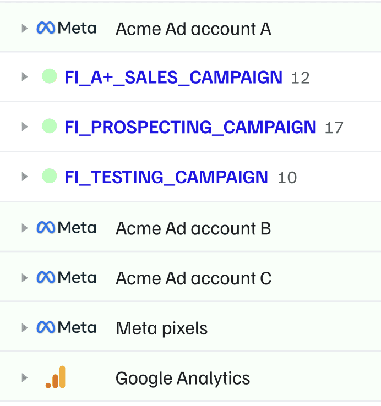This screenshot has height=406, width=381.
Task: Open the FI_TESTING_CAMPAIGN link
Action: [x=166, y=177]
